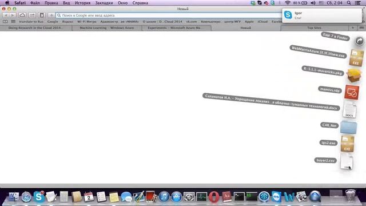This screenshot has width=366, height=206.
Task: Switch to the Top Sites tab
Action: click(x=314, y=28)
